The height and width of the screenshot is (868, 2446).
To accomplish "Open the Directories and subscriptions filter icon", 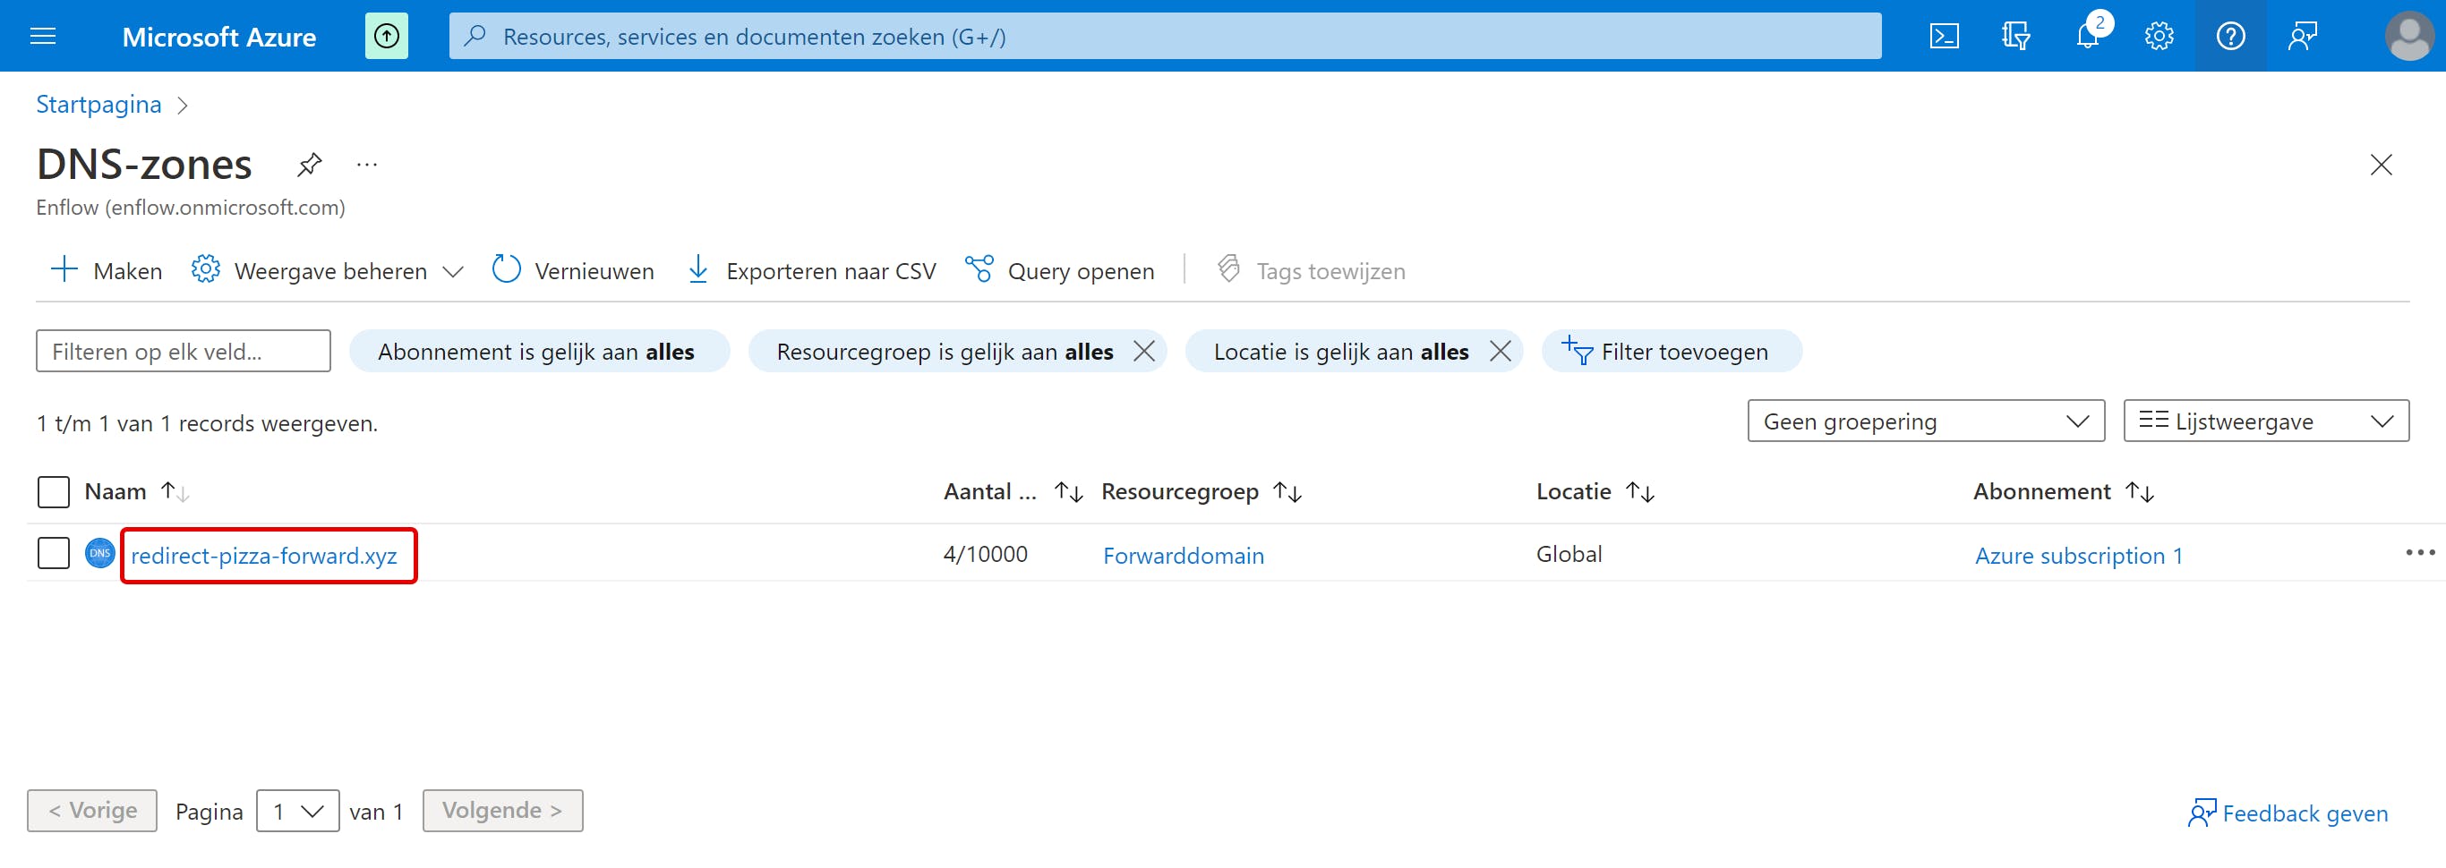I will coord(2015,36).
